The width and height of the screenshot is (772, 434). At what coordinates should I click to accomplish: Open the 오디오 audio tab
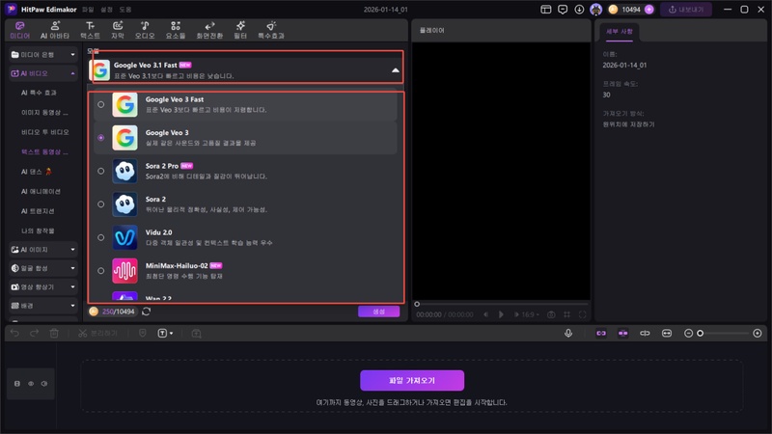(x=145, y=30)
